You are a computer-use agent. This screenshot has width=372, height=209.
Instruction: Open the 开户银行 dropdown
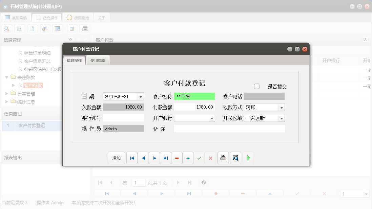pyautogui.click(x=212, y=118)
